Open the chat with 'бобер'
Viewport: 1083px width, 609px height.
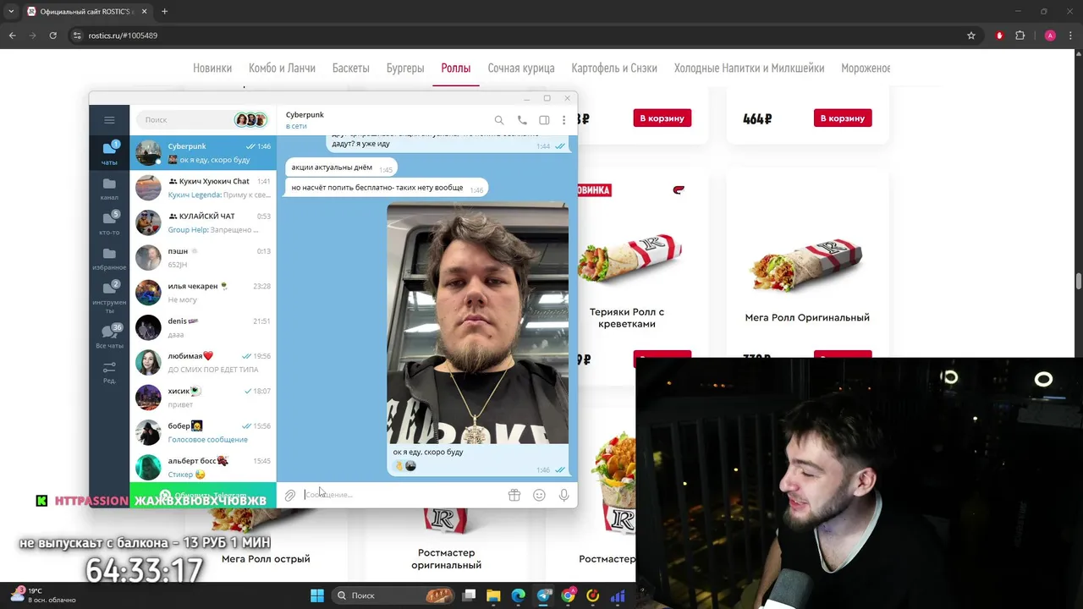(x=203, y=432)
